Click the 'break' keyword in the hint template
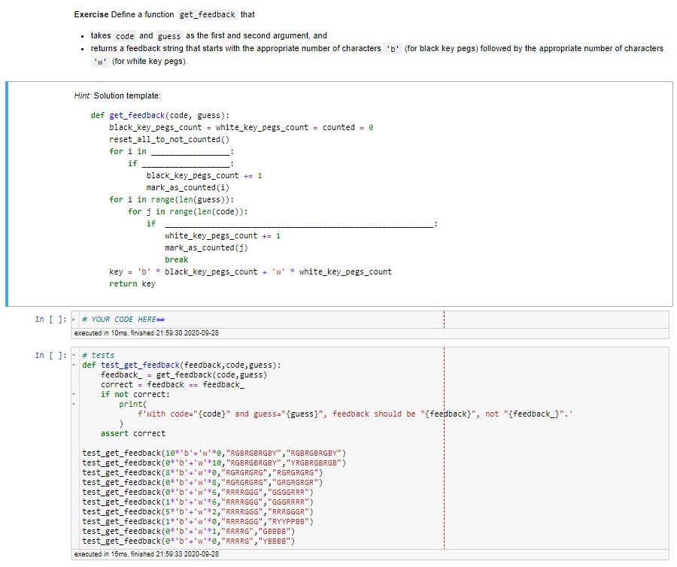The height and width of the screenshot is (567, 677). click(177, 259)
